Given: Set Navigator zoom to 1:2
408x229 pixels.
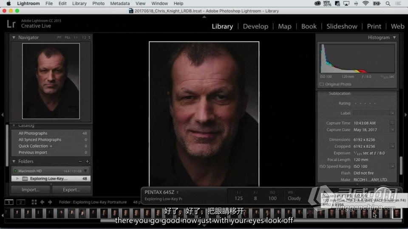Looking at the screenshot, I should (84, 37).
